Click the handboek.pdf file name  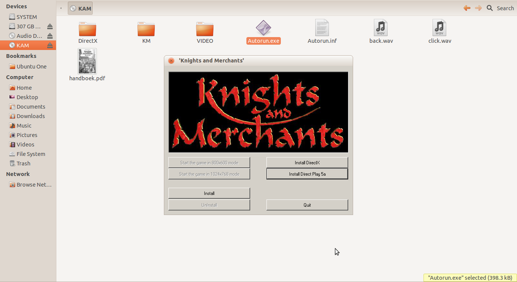pos(87,78)
